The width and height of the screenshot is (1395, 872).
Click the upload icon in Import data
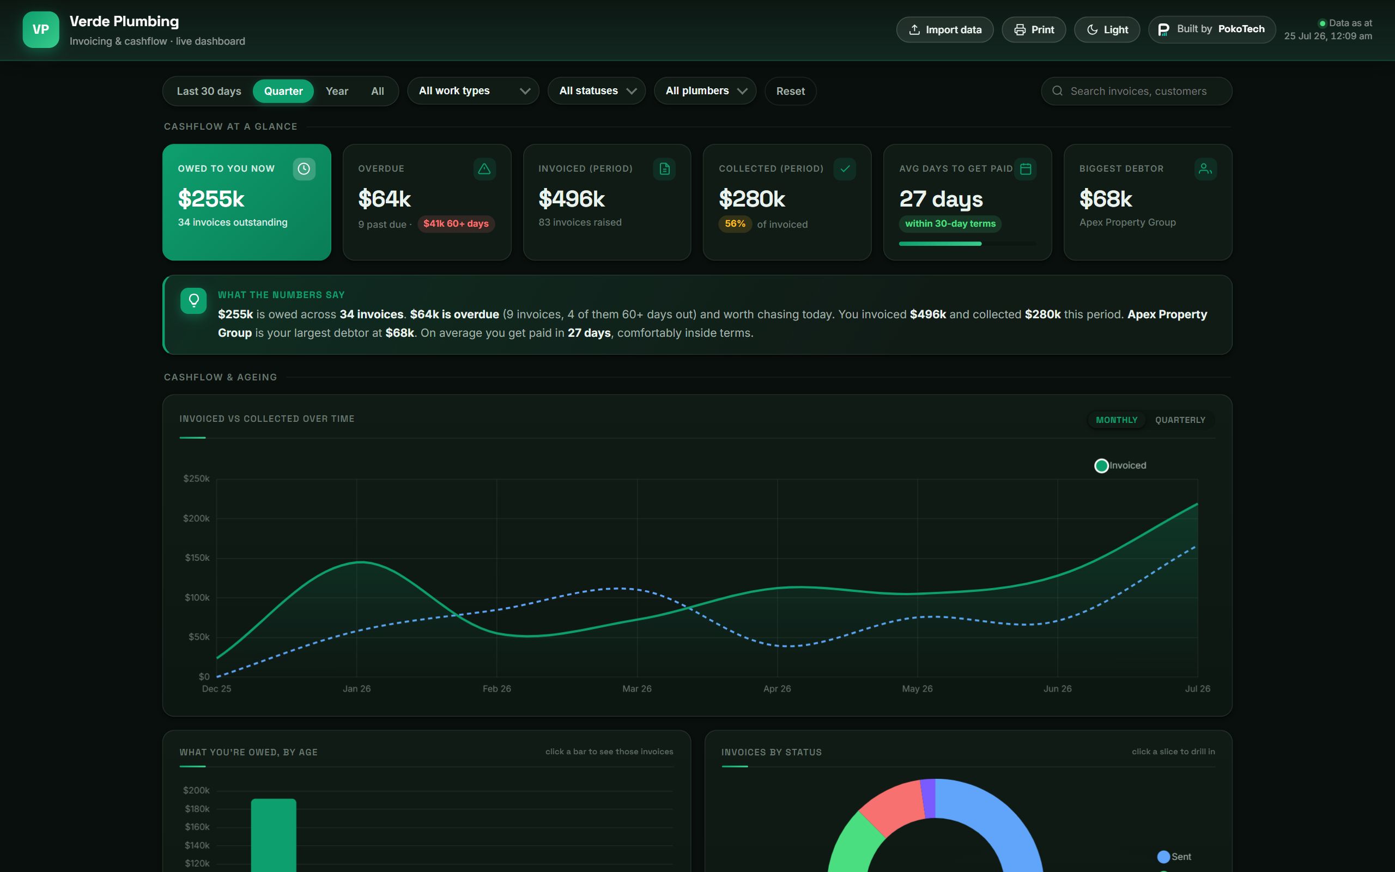(x=914, y=29)
